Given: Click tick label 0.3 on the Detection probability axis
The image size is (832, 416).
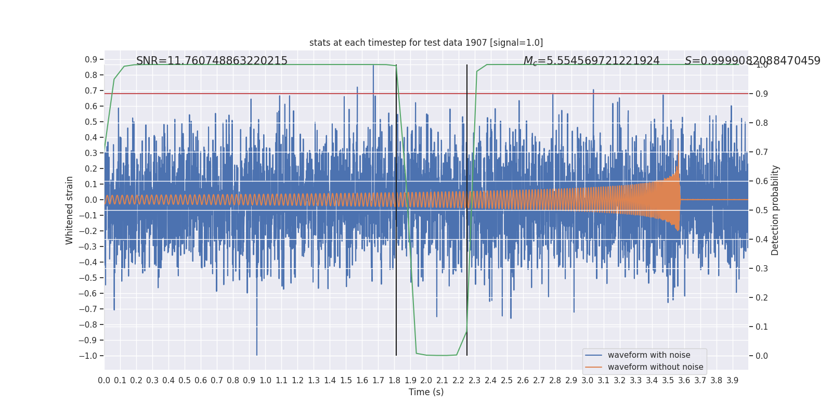Looking at the screenshot, I should point(762,269).
